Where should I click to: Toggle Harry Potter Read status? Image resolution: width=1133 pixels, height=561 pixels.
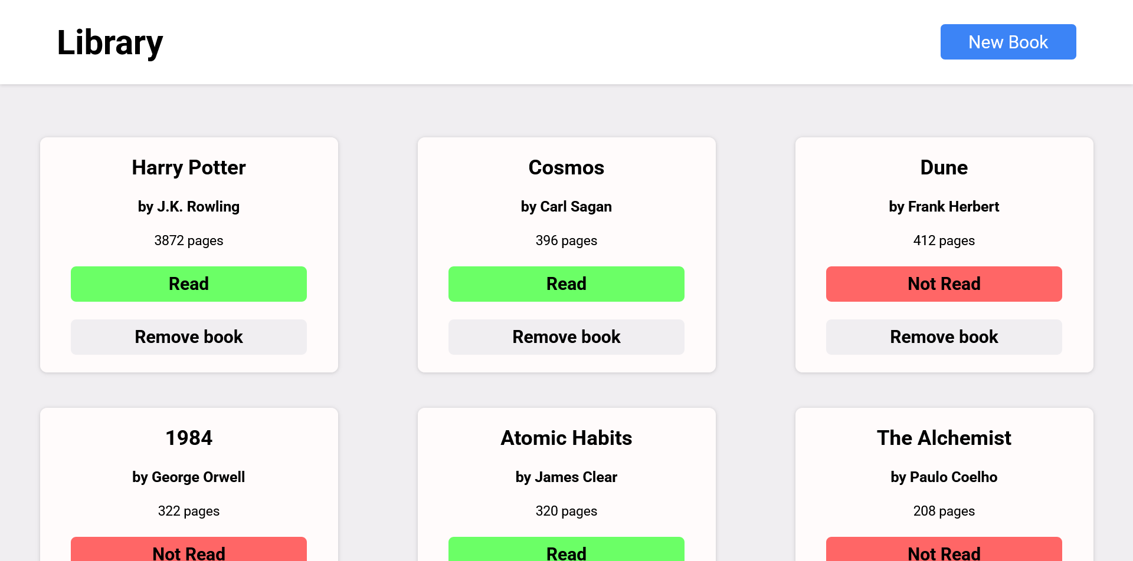189,284
